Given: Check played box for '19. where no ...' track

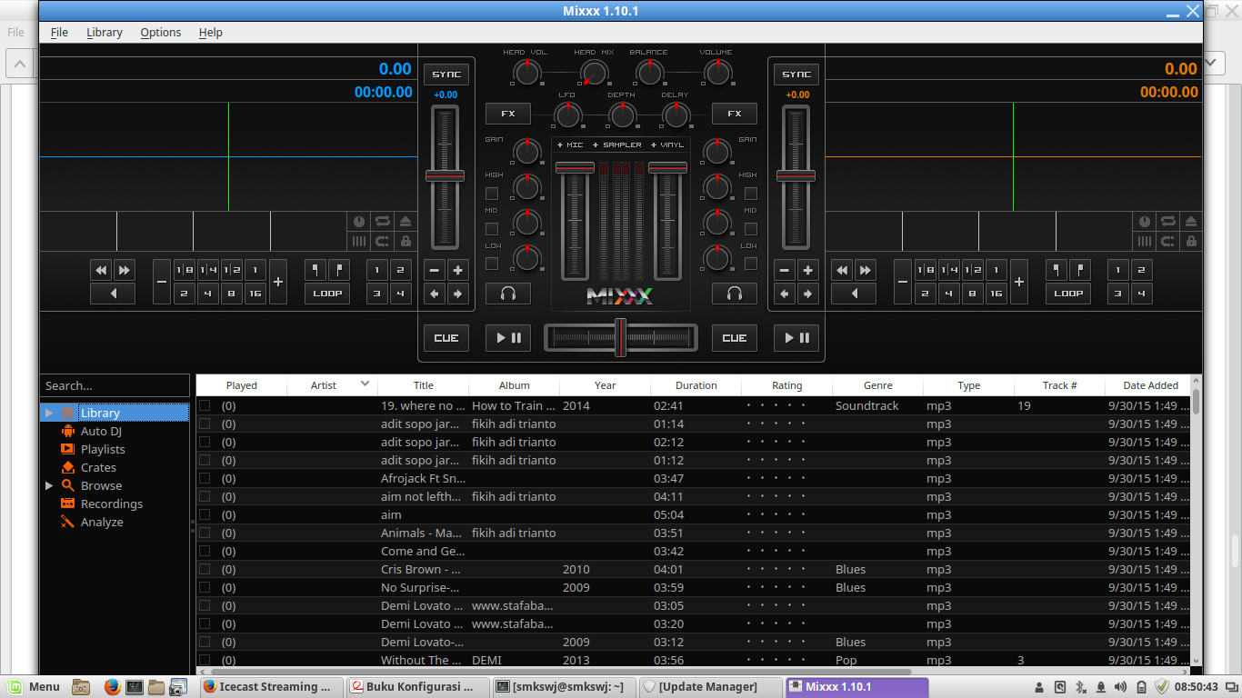Looking at the screenshot, I should point(205,405).
